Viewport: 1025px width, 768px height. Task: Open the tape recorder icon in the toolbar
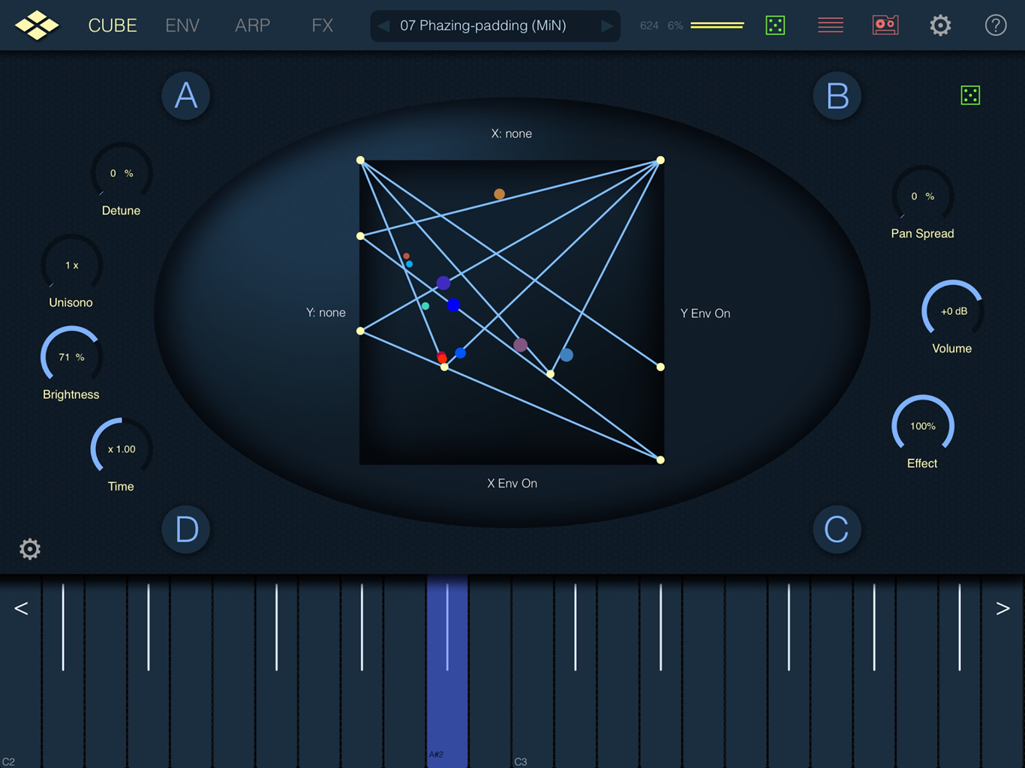[885, 25]
